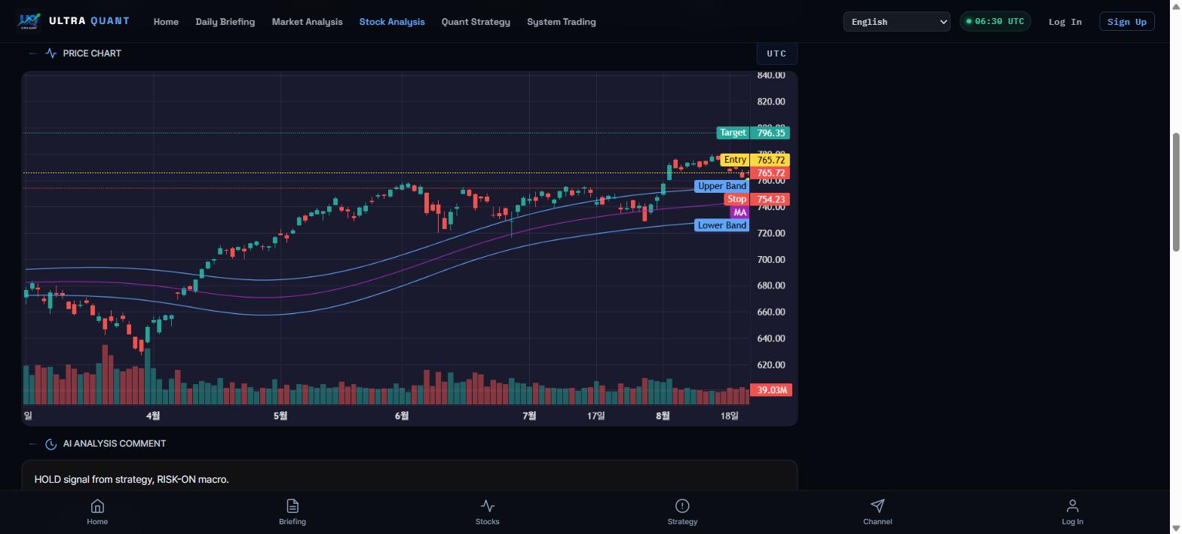The image size is (1182, 534).
Task: Tap the Log In person icon
Action: click(x=1073, y=505)
